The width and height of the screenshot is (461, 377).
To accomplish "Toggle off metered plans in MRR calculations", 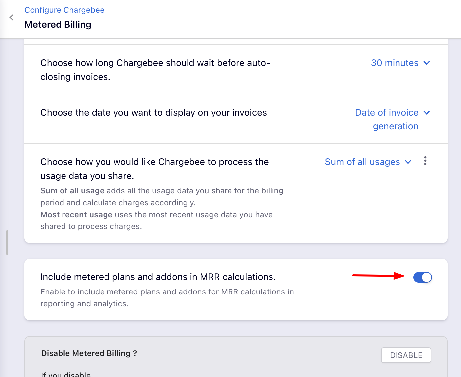I will click(422, 277).
